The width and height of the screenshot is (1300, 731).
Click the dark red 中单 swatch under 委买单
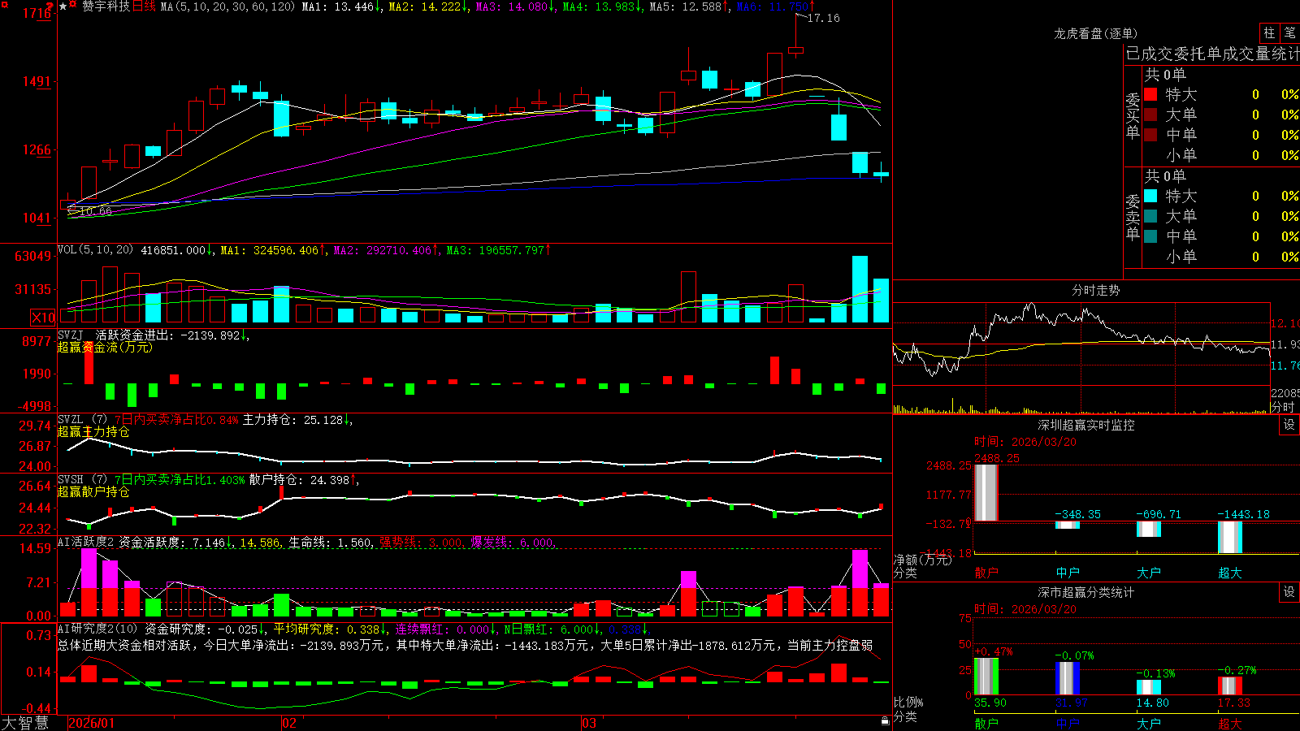(x=1150, y=135)
